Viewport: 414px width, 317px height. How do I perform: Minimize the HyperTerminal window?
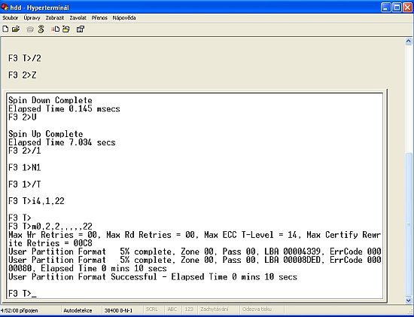pyautogui.click(x=385, y=7)
